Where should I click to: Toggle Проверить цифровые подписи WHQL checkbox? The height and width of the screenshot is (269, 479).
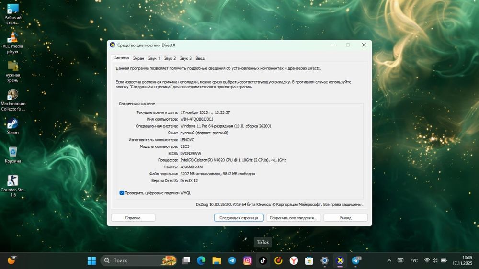pos(122,193)
